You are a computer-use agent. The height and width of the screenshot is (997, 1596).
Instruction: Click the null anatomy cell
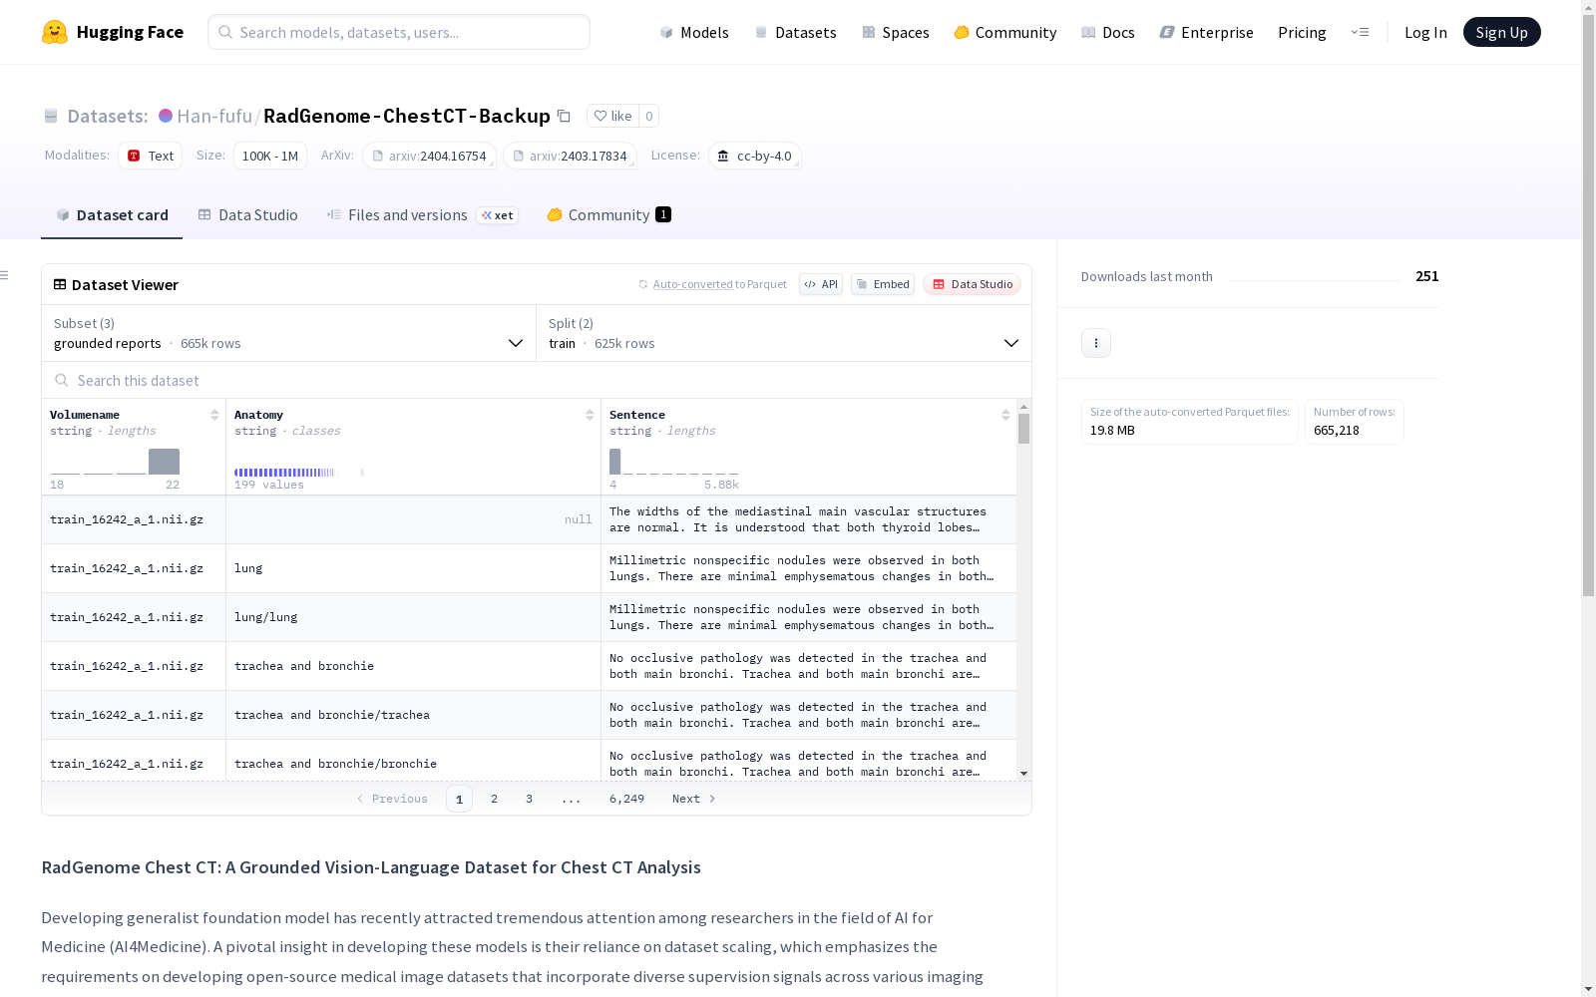(x=413, y=519)
